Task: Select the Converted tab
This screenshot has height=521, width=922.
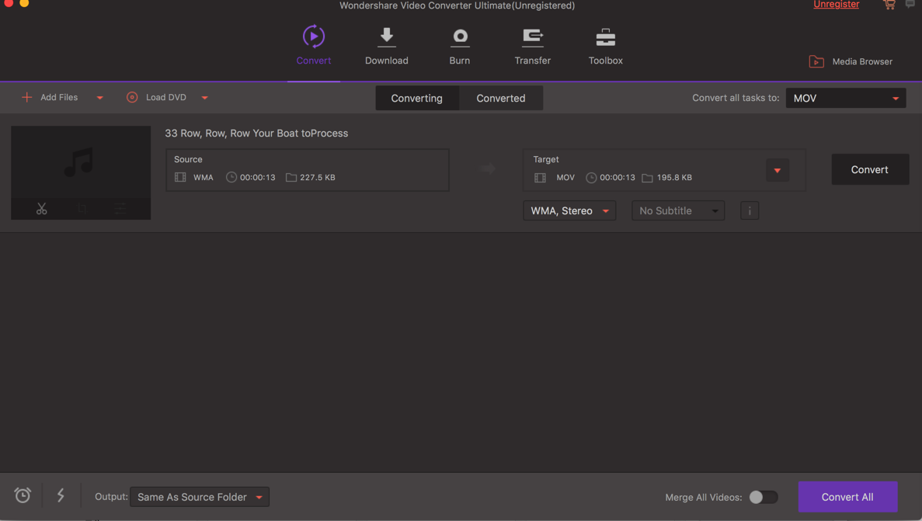Action: 501,98
